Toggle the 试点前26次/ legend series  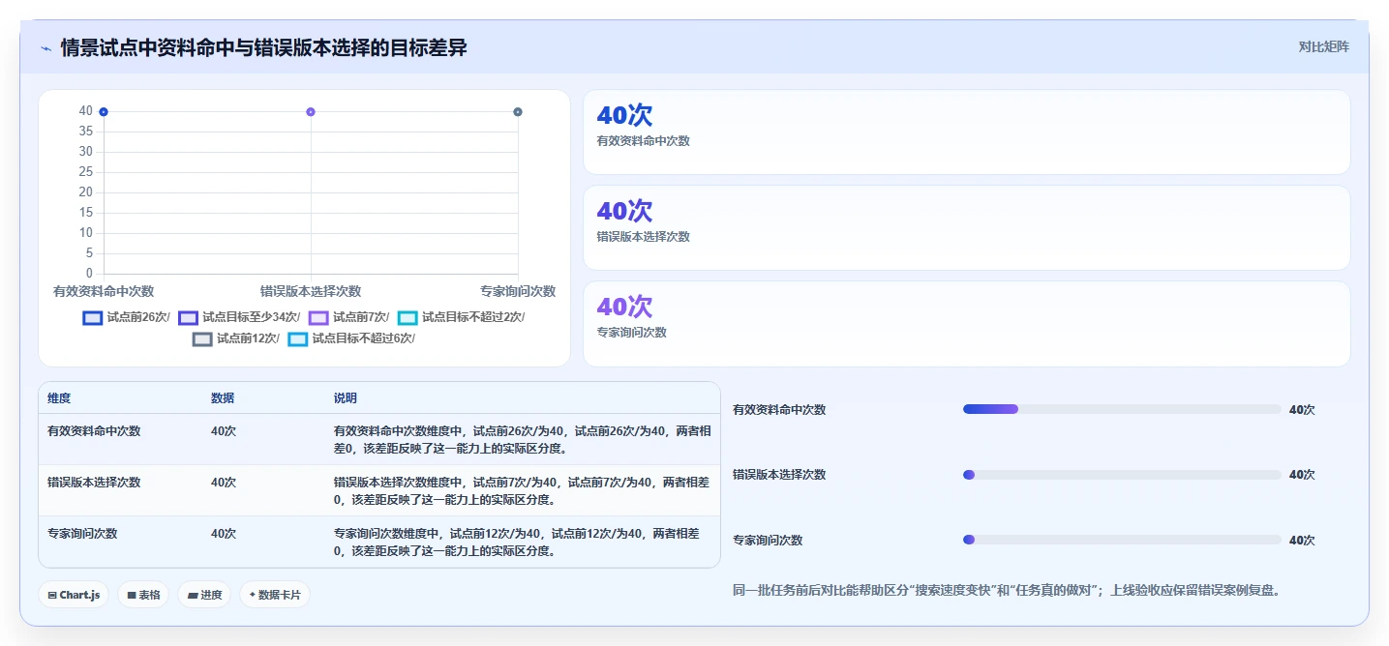coord(127,317)
